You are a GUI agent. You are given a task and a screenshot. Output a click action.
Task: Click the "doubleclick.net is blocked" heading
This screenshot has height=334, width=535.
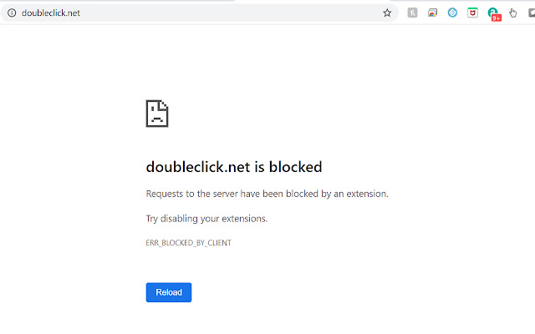tap(233, 167)
